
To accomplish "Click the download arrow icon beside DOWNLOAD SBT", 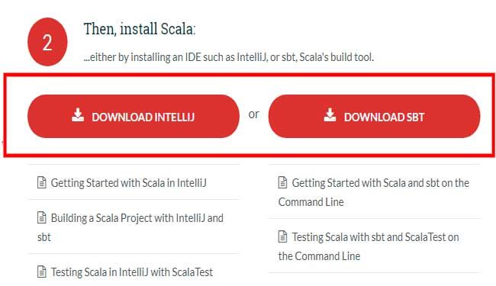I will [x=330, y=115].
